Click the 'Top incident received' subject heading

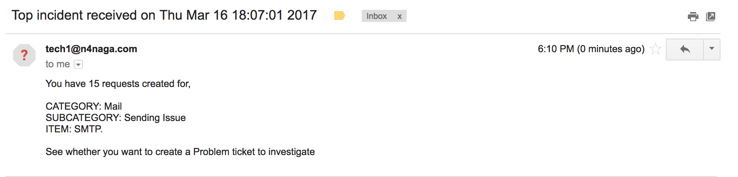(164, 16)
